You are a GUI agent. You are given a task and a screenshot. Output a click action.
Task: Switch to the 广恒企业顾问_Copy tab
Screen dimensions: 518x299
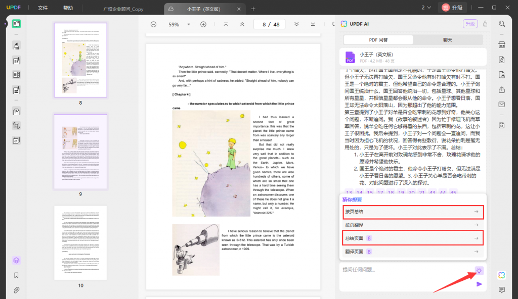coord(123,9)
